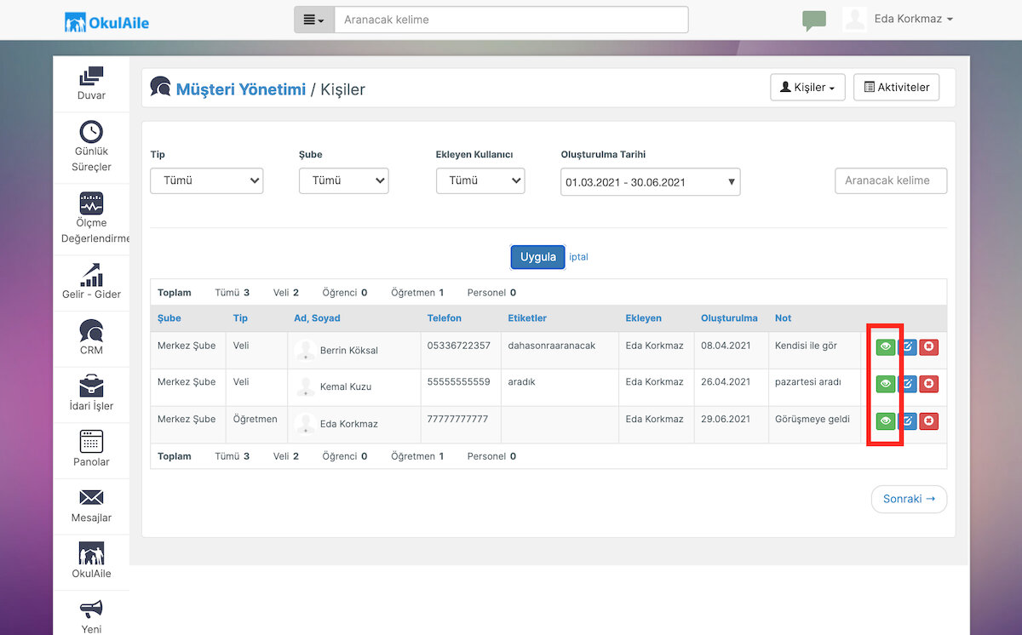Click the OkulAile logo

point(106,22)
